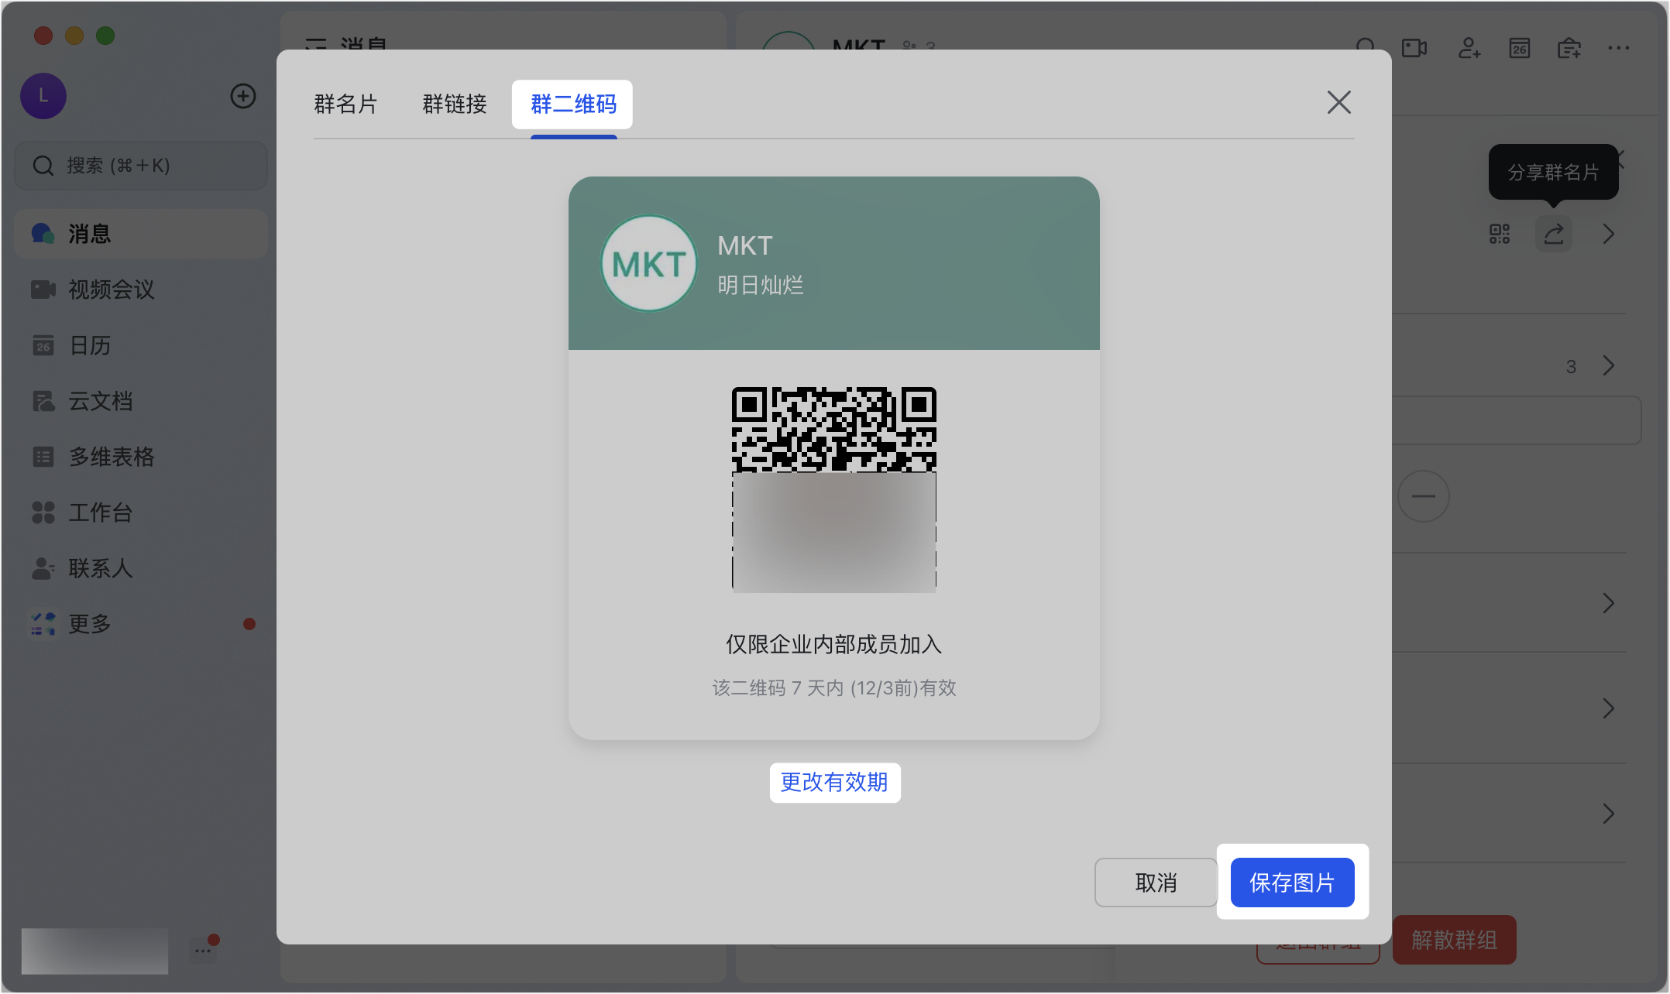Click the share group card icon
Viewport: 1670px width, 994px height.
pyautogui.click(x=1554, y=234)
